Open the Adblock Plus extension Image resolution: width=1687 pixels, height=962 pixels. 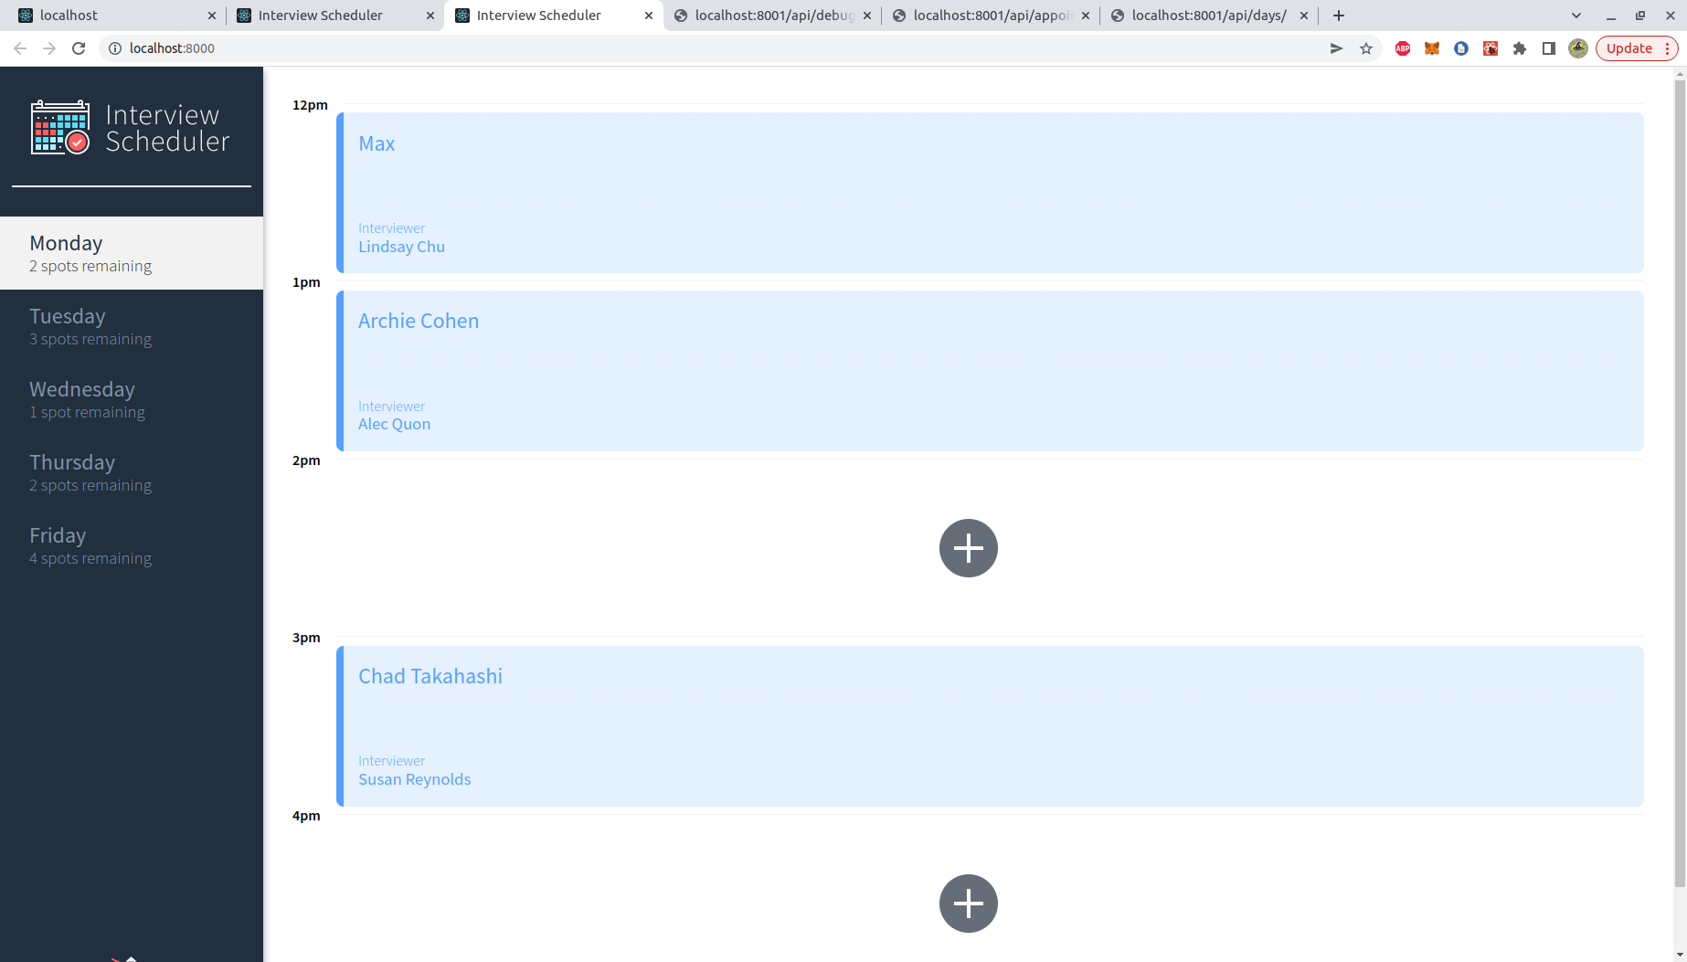1403,48
